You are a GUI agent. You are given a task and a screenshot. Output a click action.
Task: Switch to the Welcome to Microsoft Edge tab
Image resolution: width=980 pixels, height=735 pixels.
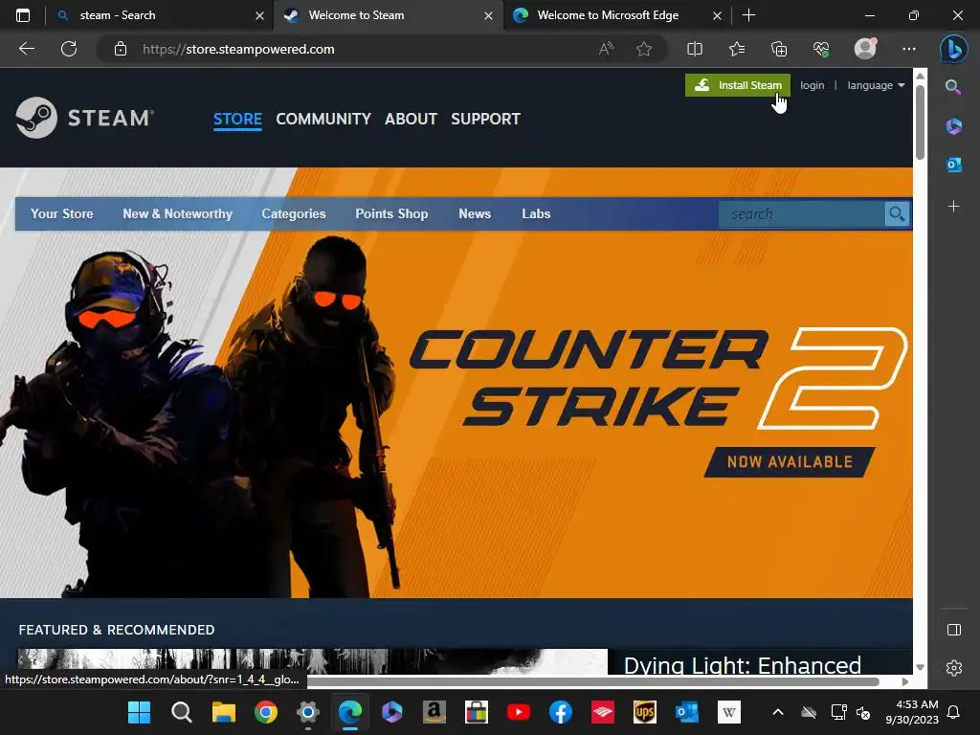tap(616, 15)
